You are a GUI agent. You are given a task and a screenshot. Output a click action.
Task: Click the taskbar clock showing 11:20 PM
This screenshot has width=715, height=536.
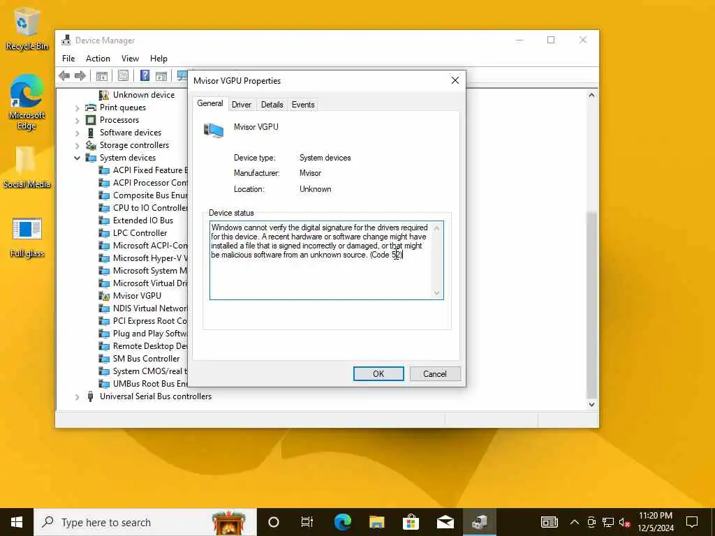click(x=655, y=522)
